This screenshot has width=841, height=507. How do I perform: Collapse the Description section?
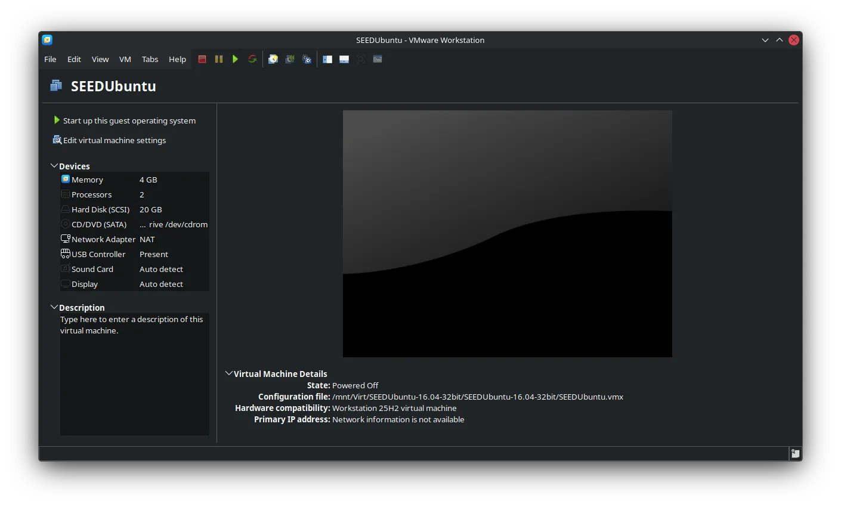point(54,307)
